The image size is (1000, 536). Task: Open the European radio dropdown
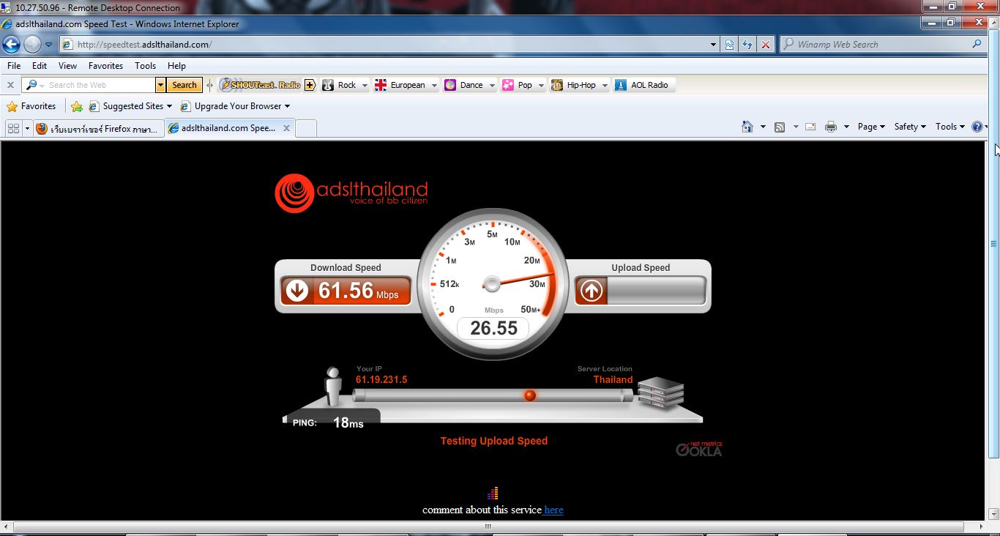[x=433, y=86]
